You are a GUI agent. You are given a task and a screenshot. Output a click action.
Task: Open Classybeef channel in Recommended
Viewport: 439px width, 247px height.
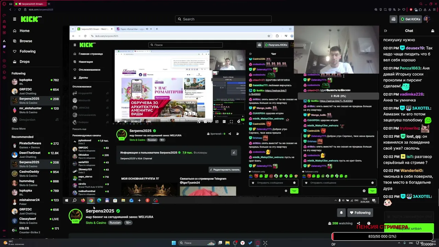[35, 221]
